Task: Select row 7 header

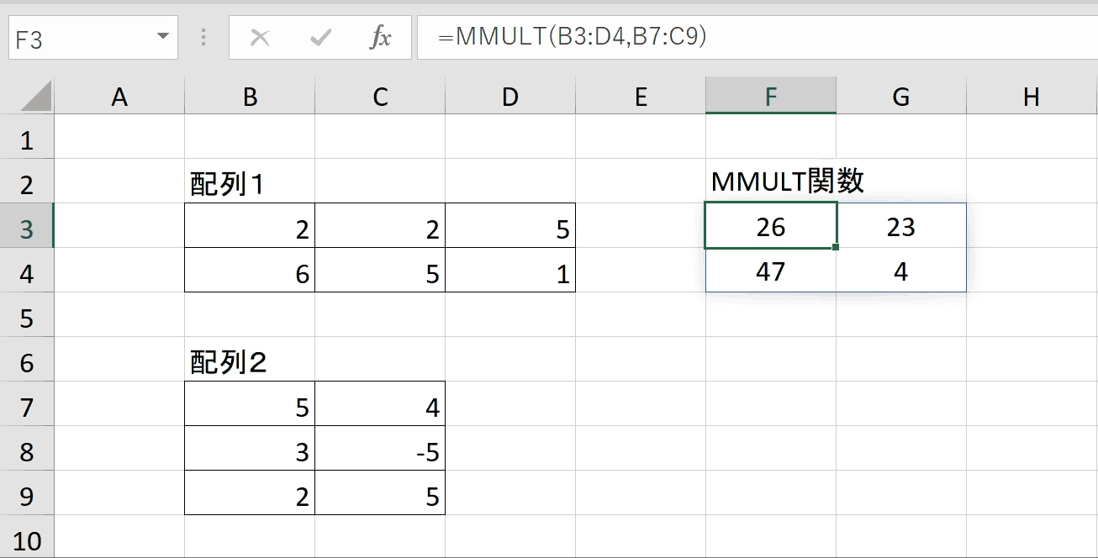Action: click(x=27, y=407)
